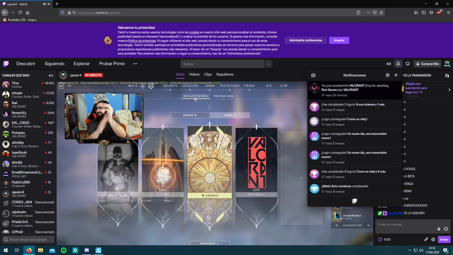
Task: Toggle the notifications bell icon
Action: [x=398, y=64]
